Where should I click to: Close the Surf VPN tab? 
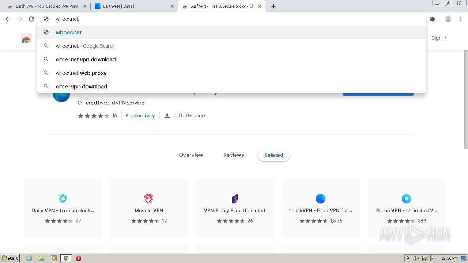(260, 6)
